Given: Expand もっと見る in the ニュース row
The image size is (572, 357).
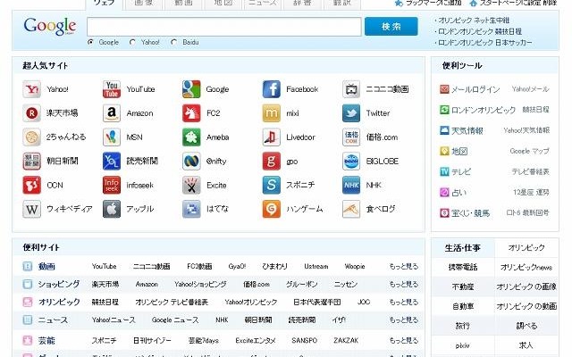Looking at the screenshot, I should (403, 320).
